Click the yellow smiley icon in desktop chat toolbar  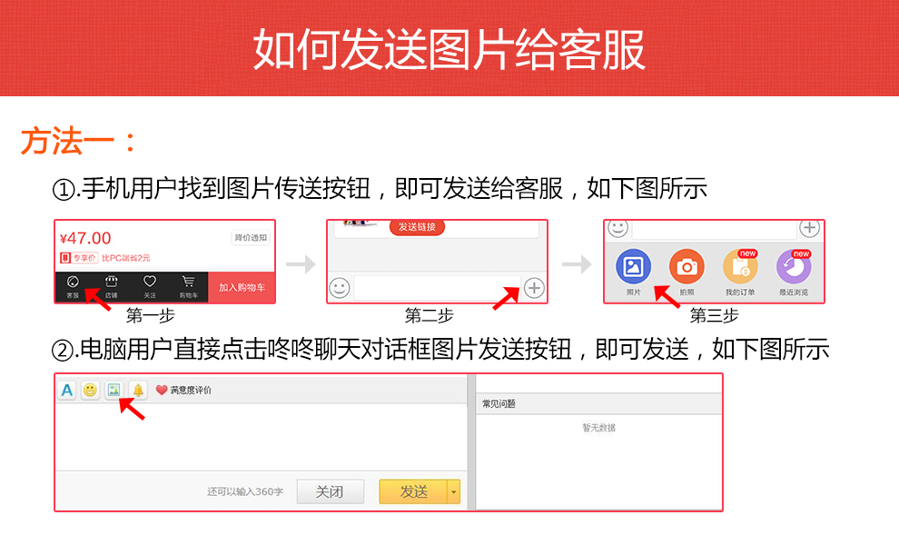(x=91, y=390)
